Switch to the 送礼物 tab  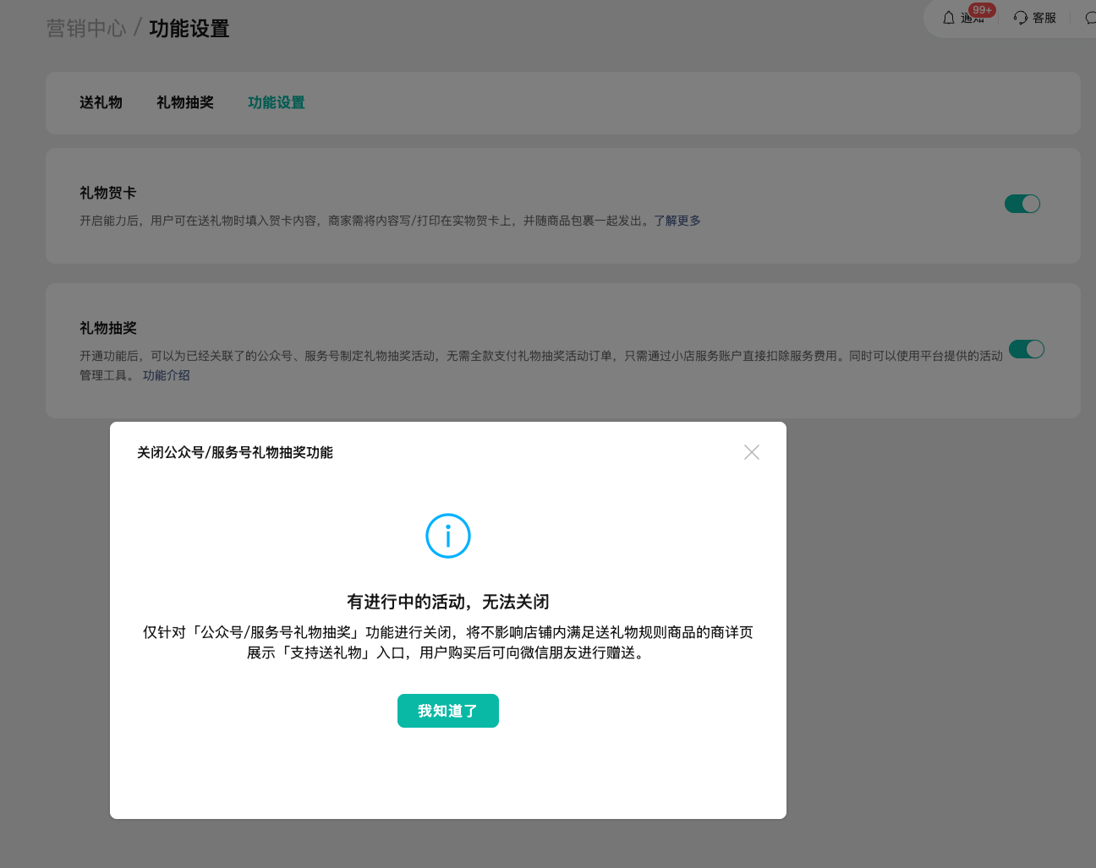(x=101, y=102)
